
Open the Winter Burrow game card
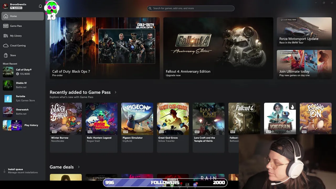pyautogui.click(x=66, y=128)
